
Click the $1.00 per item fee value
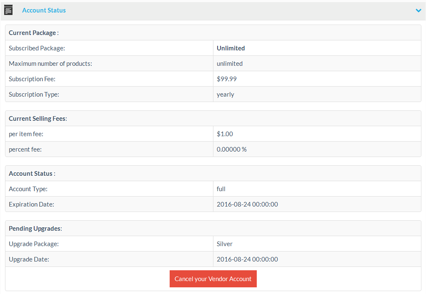pyautogui.click(x=225, y=134)
